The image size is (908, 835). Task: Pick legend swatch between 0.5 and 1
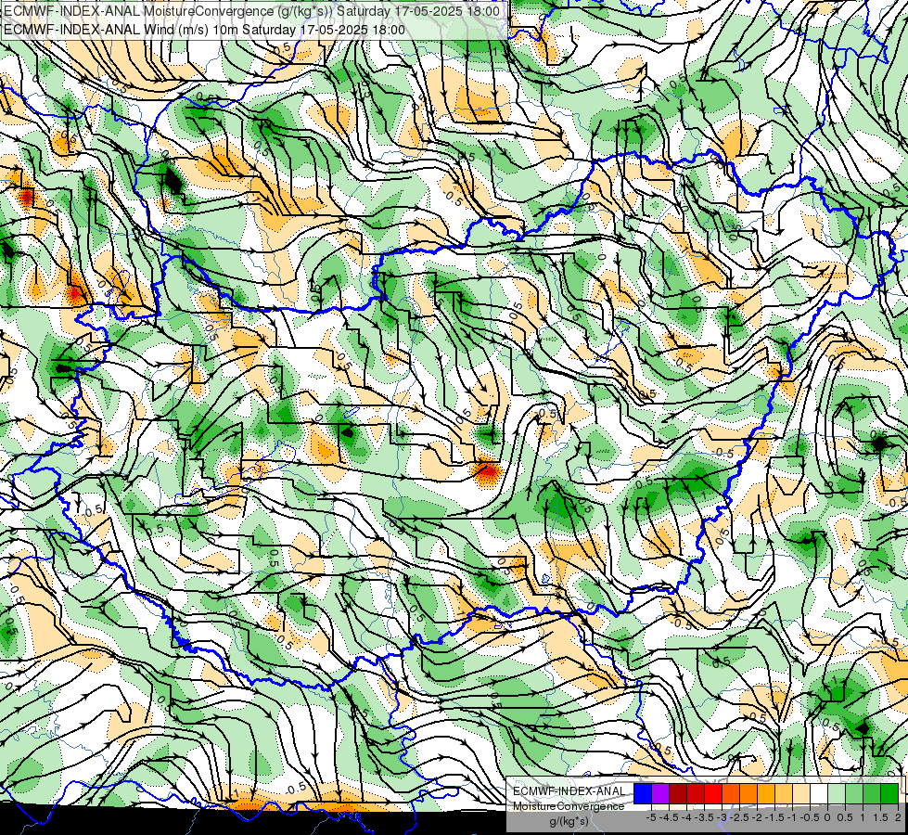click(854, 793)
